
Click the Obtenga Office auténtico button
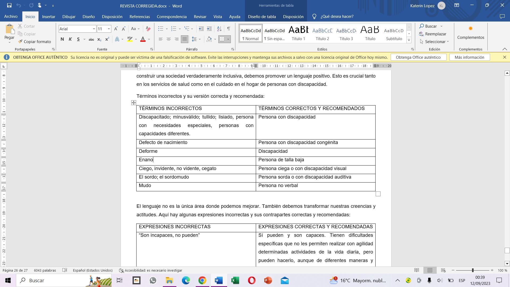[418, 57]
